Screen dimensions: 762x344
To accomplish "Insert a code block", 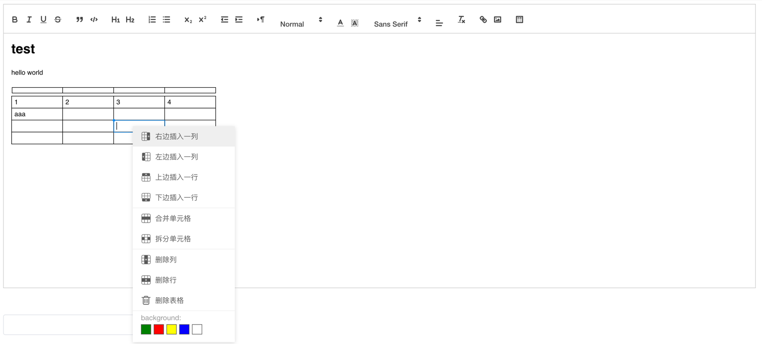I will click(x=94, y=19).
